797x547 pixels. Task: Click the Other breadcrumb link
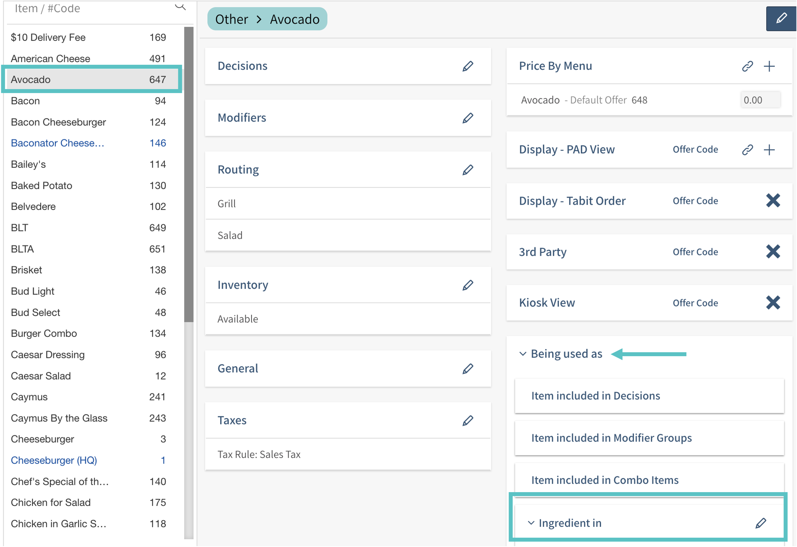click(x=231, y=19)
